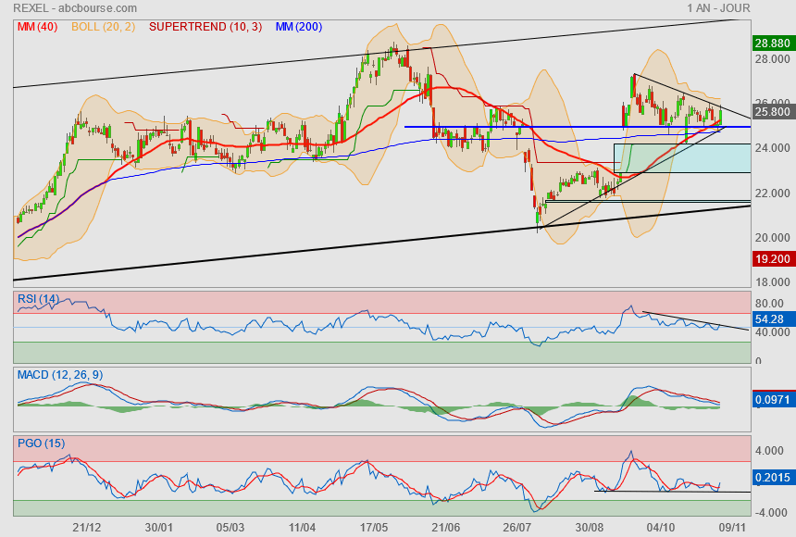Image resolution: width=796 pixels, height=537 pixels.
Task: Click the MM (200) legend label
Action: point(299,27)
